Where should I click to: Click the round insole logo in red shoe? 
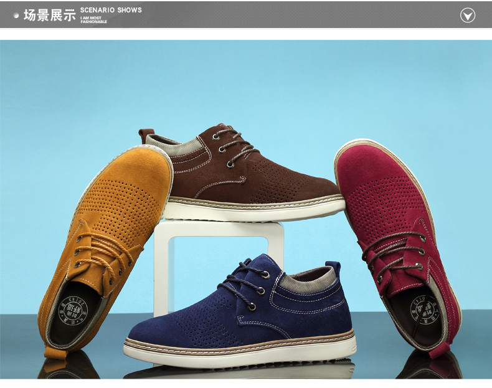[x=424, y=311]
